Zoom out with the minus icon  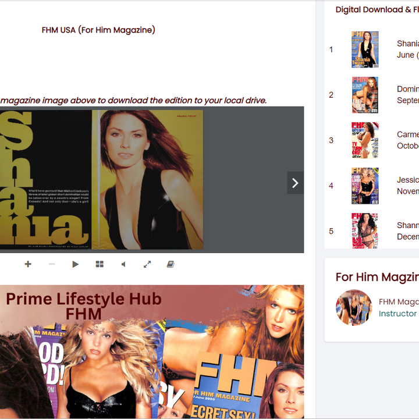coord(52,264)
